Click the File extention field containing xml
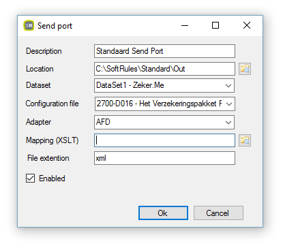Viewport: 283px width, 248px height. (x=164, y=158)
